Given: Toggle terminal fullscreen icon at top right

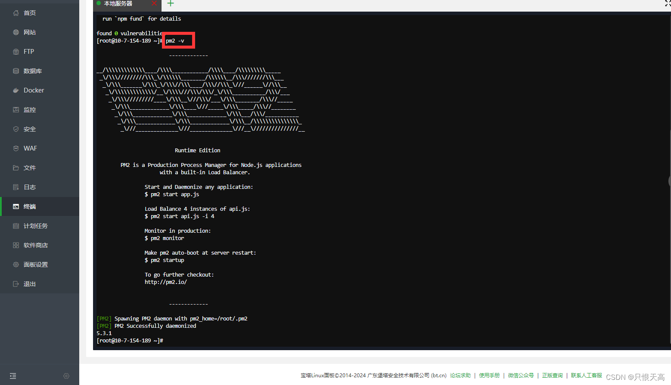Looking at the screenshot, I should pos(668,3).
